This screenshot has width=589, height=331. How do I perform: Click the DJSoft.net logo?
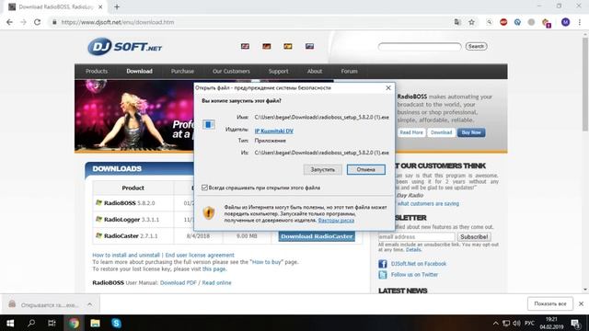click(125, 47)
